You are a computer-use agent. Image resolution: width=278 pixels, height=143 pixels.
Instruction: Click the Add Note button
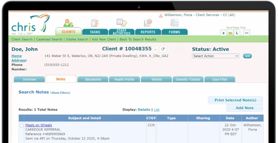click(x=245, y=108)
